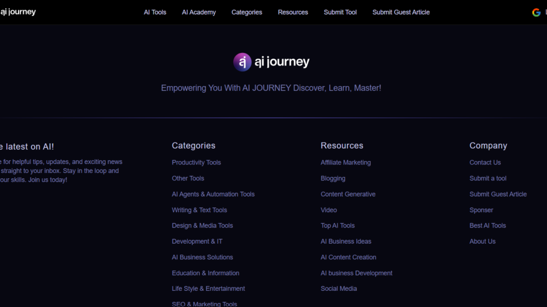Go to AI Business Solutions

click(x=202, y=257)
